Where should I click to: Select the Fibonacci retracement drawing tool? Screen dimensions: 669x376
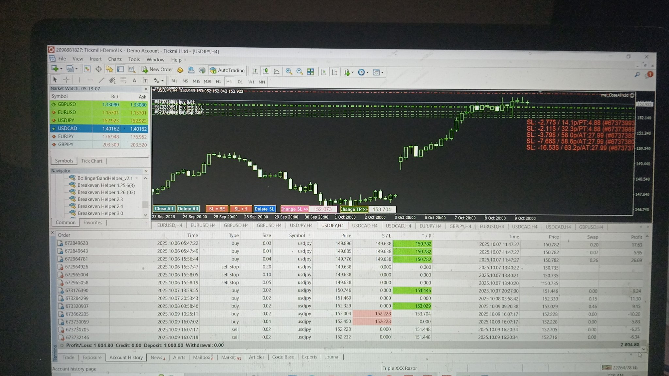(x=123, y=80)
